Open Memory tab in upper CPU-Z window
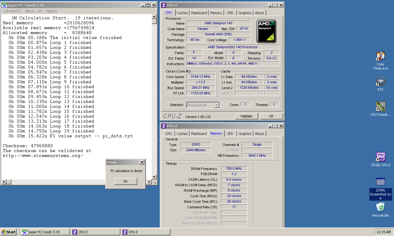Image resolution: width=394 pixels, height=236 pixels. click(216, 13)
